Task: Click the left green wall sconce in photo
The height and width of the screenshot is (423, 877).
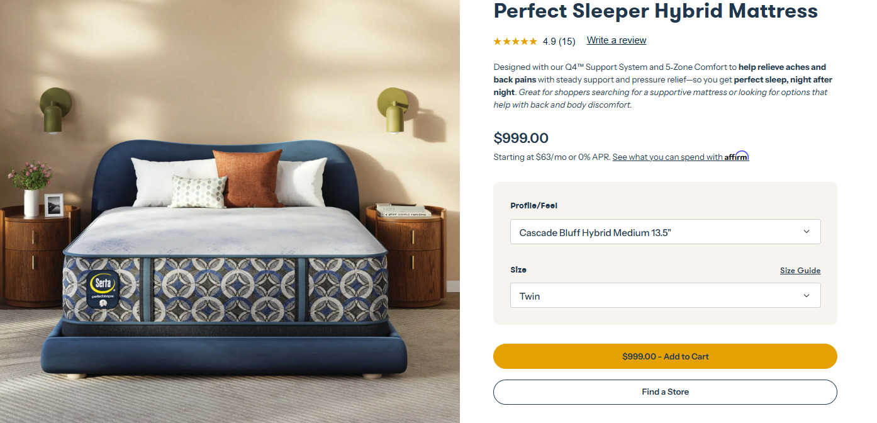Action: pos(55,110)
